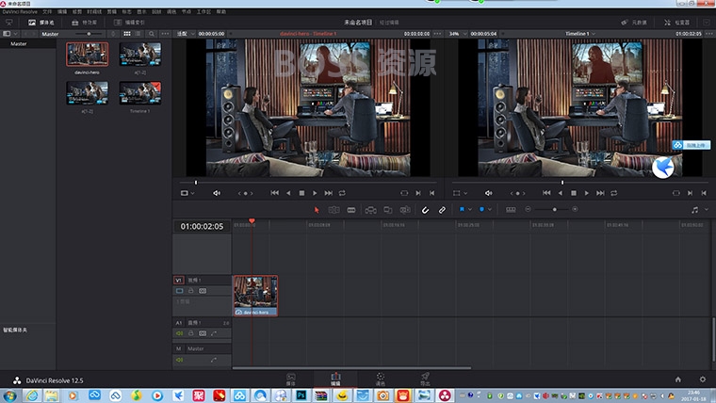Select the arrow Selection mode tool
This screenshot has width=716, height=403.
317,210
